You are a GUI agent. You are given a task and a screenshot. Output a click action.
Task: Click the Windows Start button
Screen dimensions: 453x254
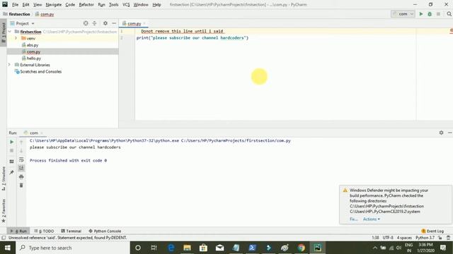pyautogui.click(x=8, y=248)
